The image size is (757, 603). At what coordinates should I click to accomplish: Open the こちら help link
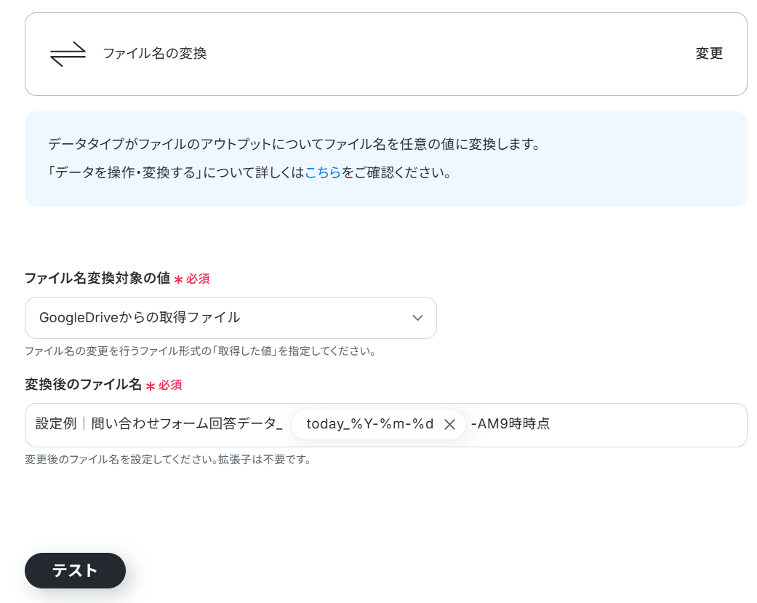323,172
